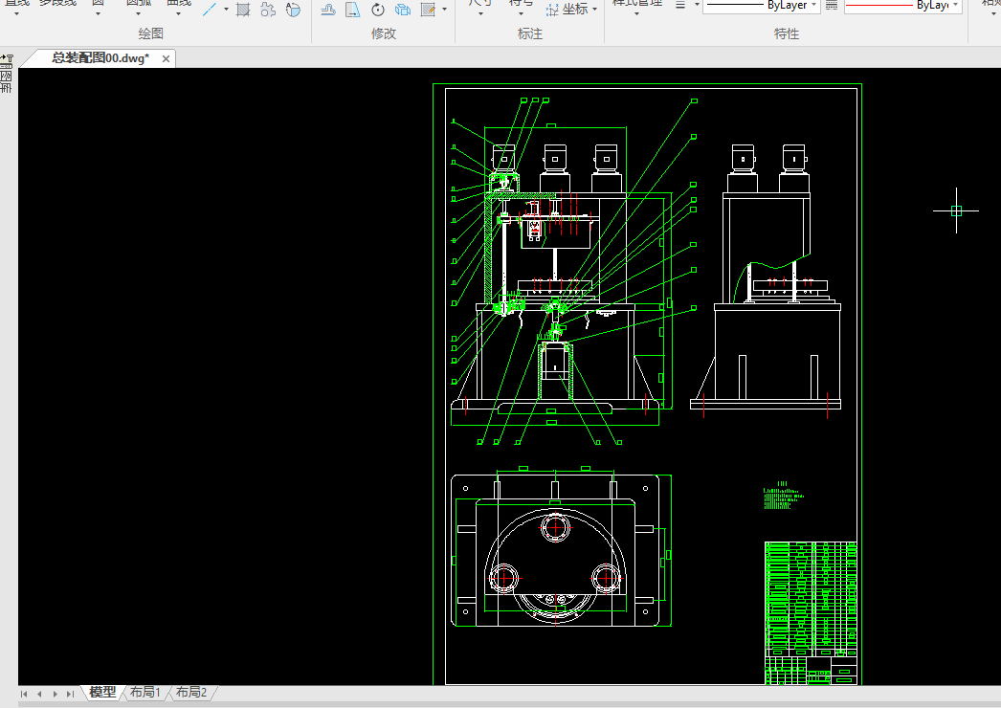The height and width of the screenshot is (708, 1001).
Task: Click the rotate icon in 修改 panel
Action: 378,10
